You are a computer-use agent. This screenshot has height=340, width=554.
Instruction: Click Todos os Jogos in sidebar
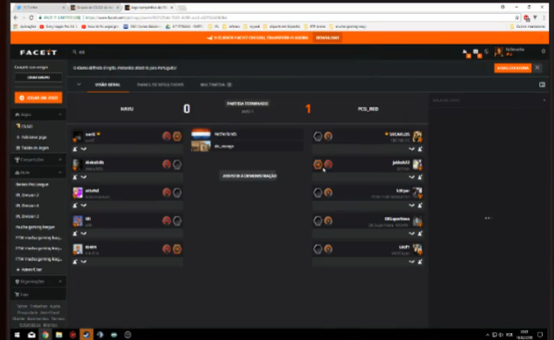(x=32, y=148)
